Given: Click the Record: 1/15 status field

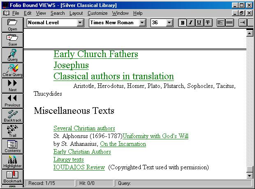Looking at the screenshot, I should tap(50, 183).
